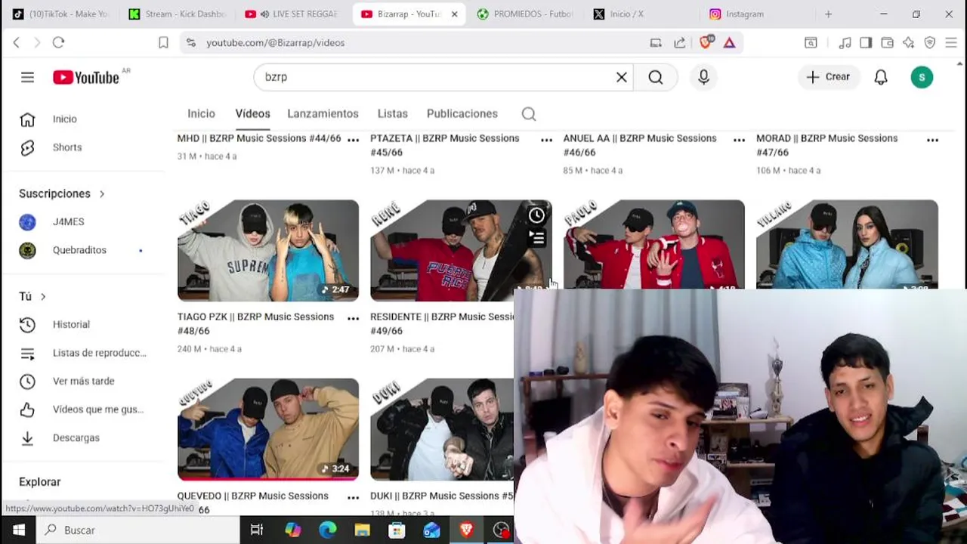
Task: Install the app via address bar icon
Action: (x=656, y=43)
